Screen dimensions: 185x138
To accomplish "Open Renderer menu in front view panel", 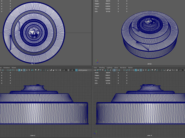I will (7, 67).
